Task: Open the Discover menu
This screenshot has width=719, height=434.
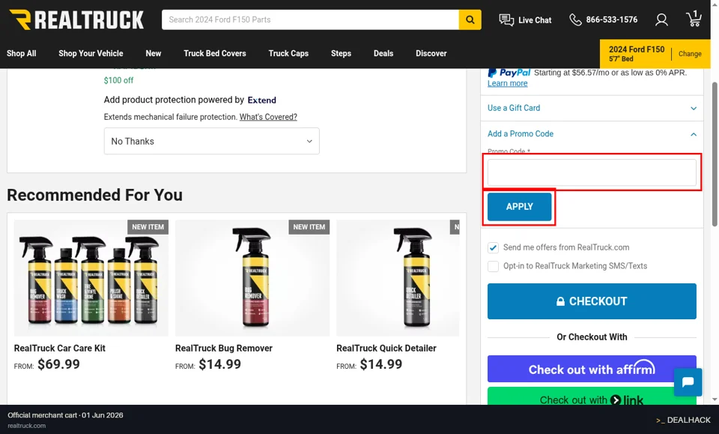Action: point(431,53)
